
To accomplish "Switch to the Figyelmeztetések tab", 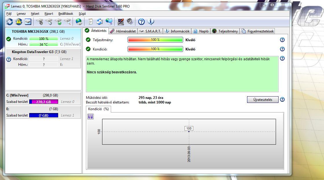I will click(258, 31).
